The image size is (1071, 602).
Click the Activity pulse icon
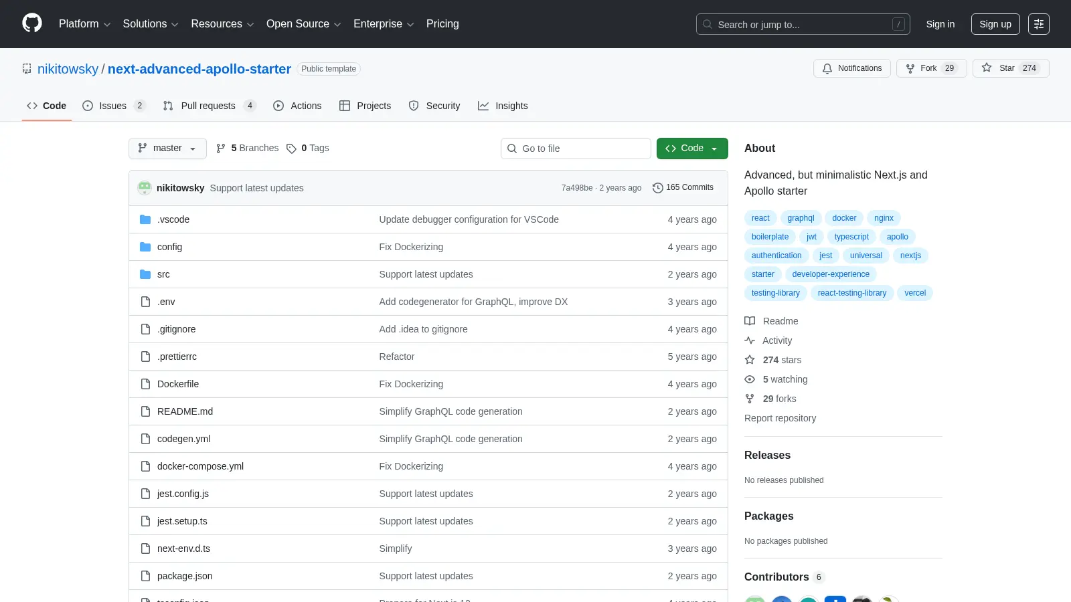pos(750,340)
